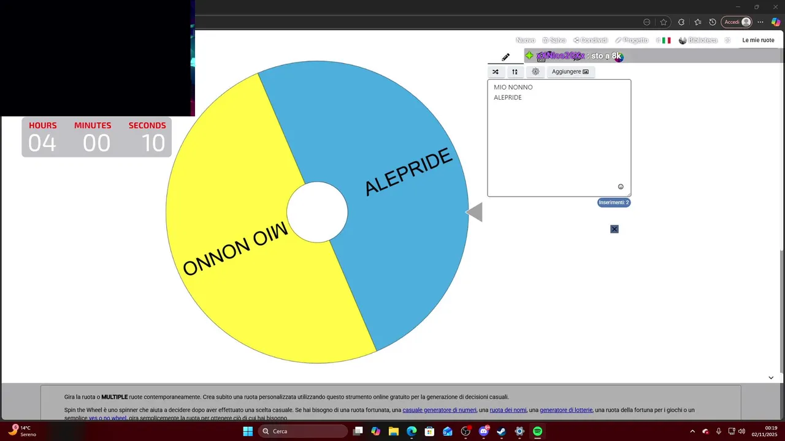Click Salva to save the wheel
This screenshot has width=785, height=441.
click(554, 40)
